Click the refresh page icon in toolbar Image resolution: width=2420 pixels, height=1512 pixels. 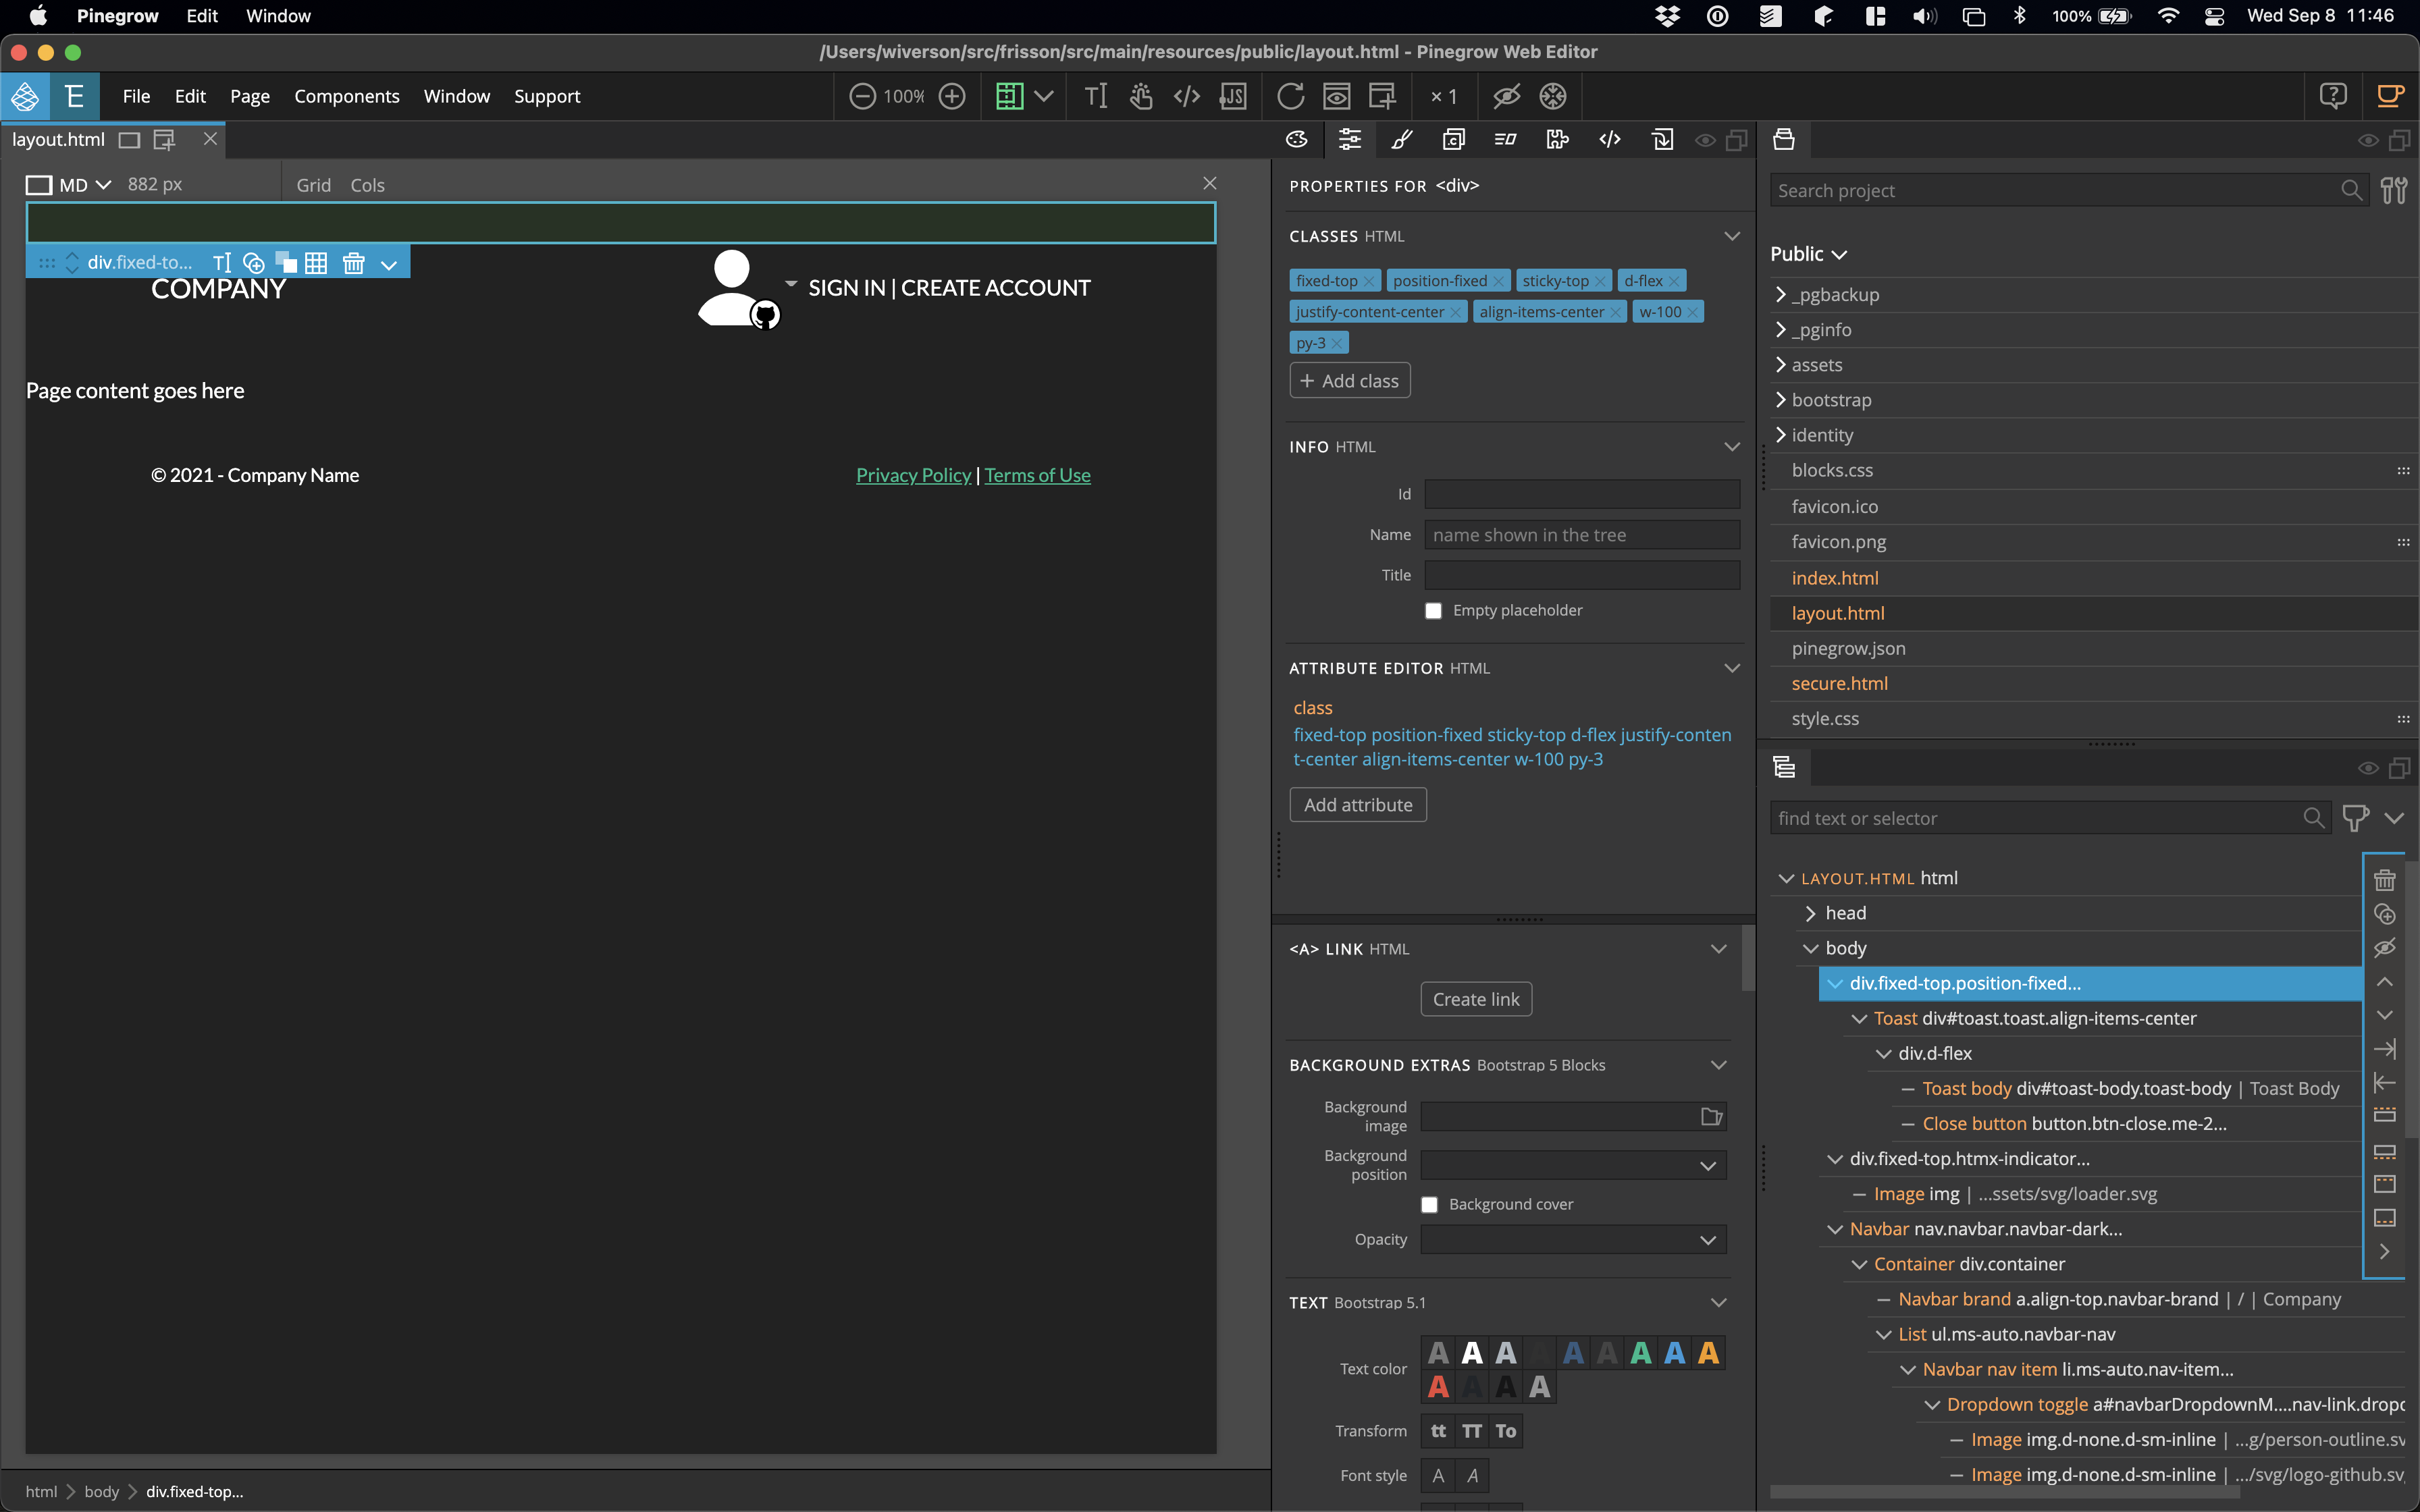point(1290,96)
